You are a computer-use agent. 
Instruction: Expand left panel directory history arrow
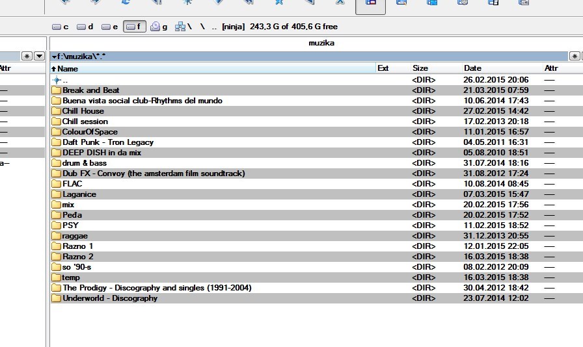(39, 57)
